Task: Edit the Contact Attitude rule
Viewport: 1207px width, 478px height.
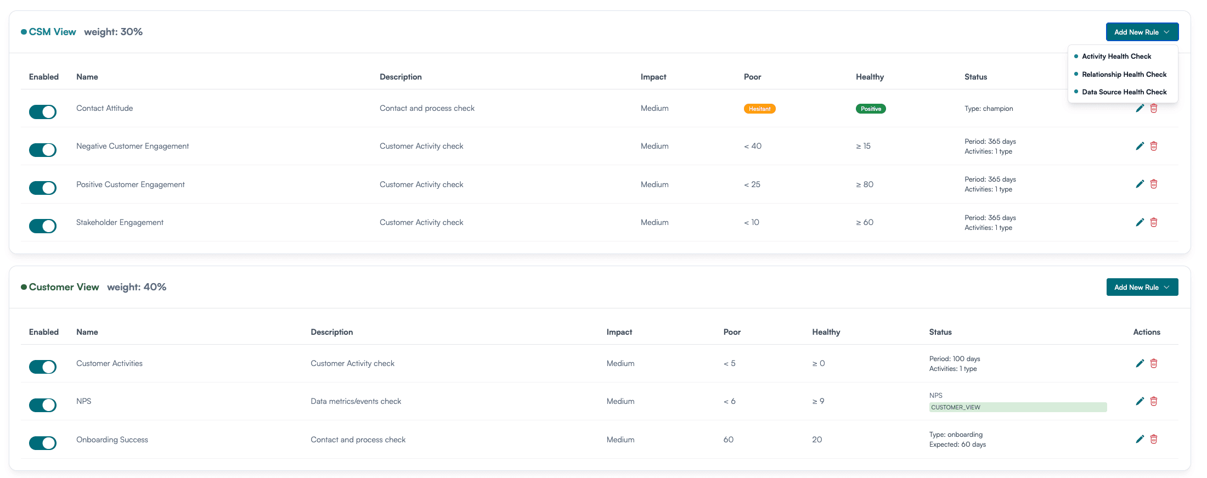Action: click(1140, 108)
